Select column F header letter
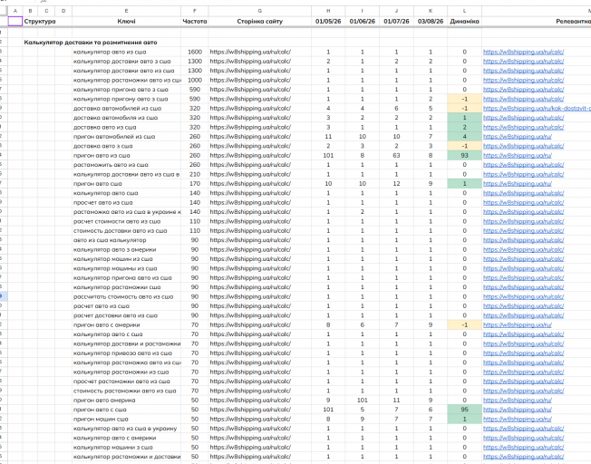 click(195, 11)
